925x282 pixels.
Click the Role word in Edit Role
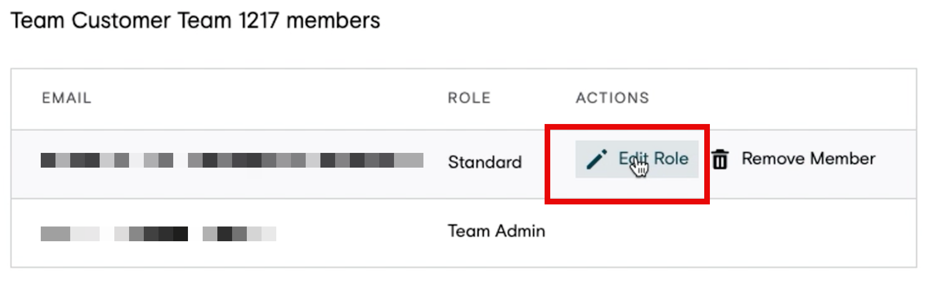coord(671,159)
